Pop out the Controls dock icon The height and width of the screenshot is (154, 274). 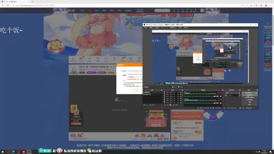pos(258,90)
